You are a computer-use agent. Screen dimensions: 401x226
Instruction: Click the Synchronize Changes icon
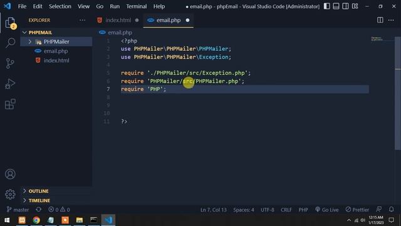[x=39, y=210]
